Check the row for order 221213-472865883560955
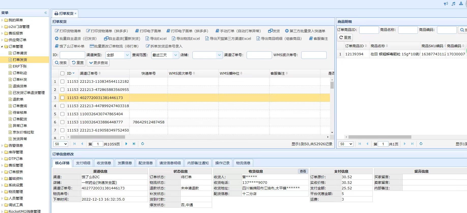Screen dimensions: 467x213 [x=62, y=90]
